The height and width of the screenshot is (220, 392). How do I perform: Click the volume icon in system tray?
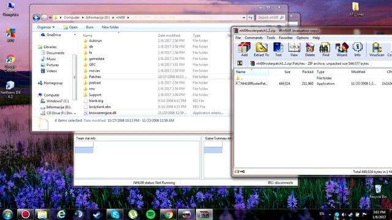coord(344,215)
